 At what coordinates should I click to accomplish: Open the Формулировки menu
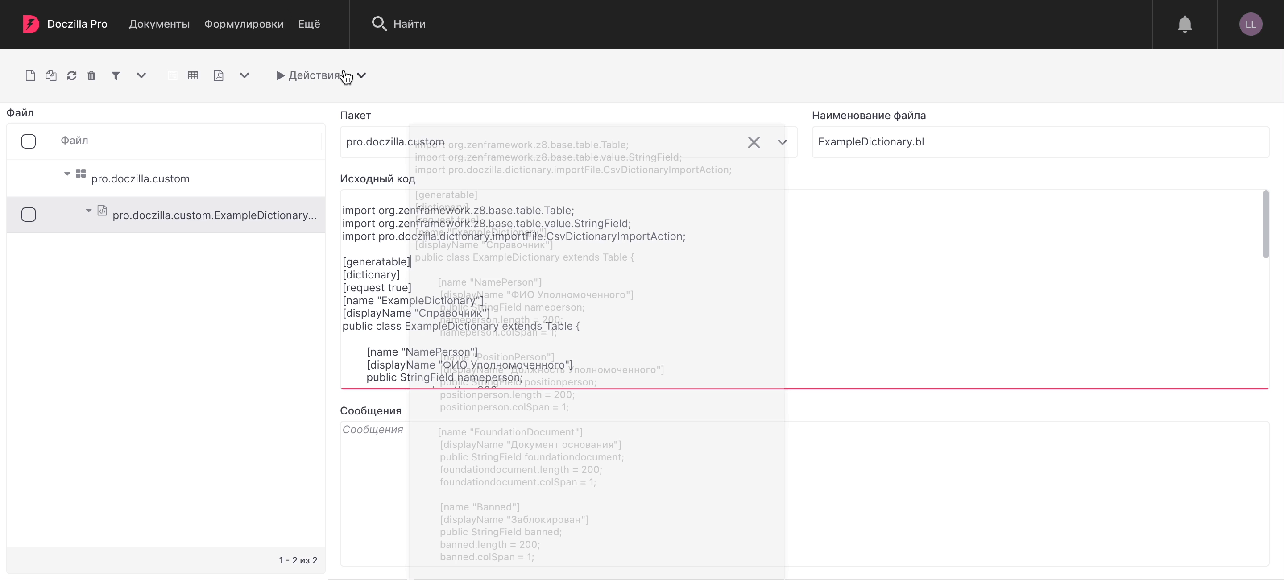tap(244, 24)
